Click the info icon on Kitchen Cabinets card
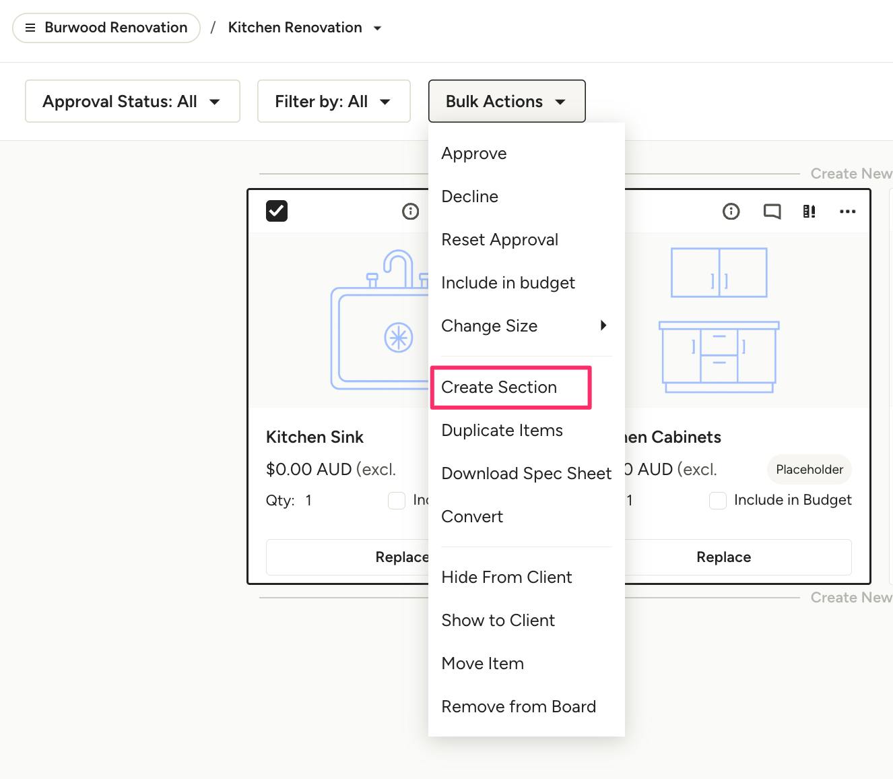893x779 pixels. (731, 212)
